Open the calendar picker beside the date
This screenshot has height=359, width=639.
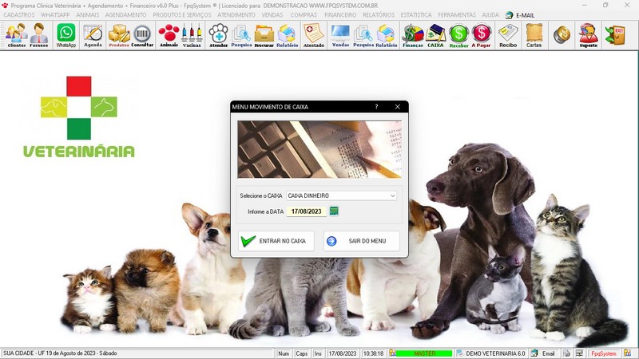click(x=334, y=211)
